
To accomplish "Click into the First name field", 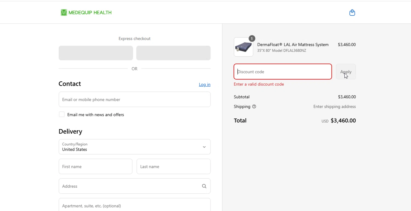I will tap(96, 166).
